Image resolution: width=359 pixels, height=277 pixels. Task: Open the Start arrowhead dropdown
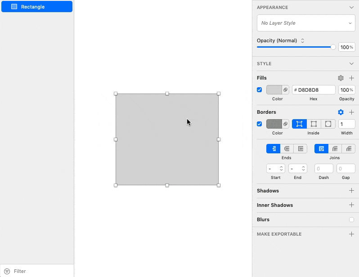click(276, 169)
